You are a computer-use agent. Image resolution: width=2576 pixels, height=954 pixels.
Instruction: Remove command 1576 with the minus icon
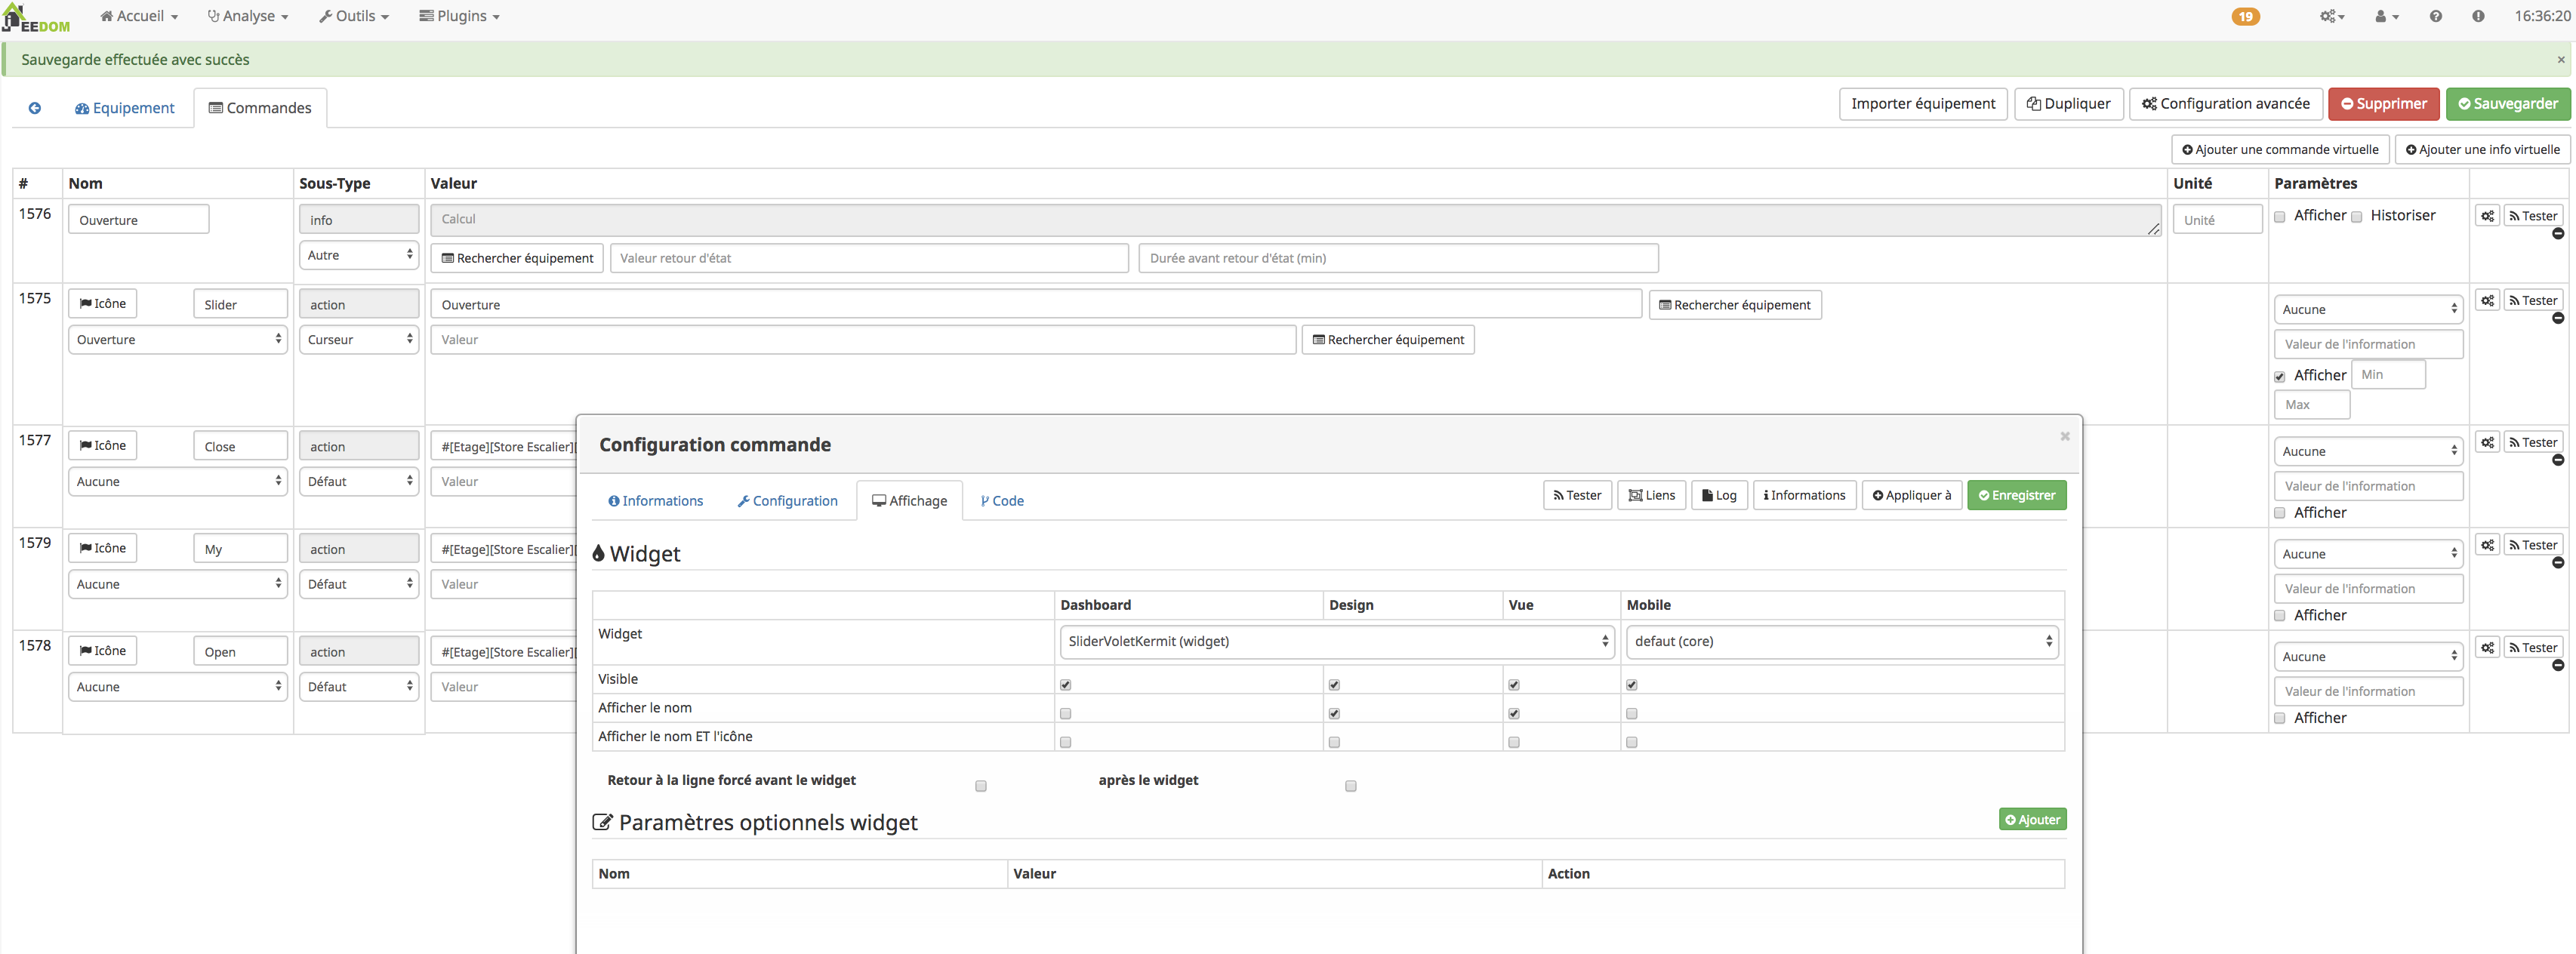2558,234
